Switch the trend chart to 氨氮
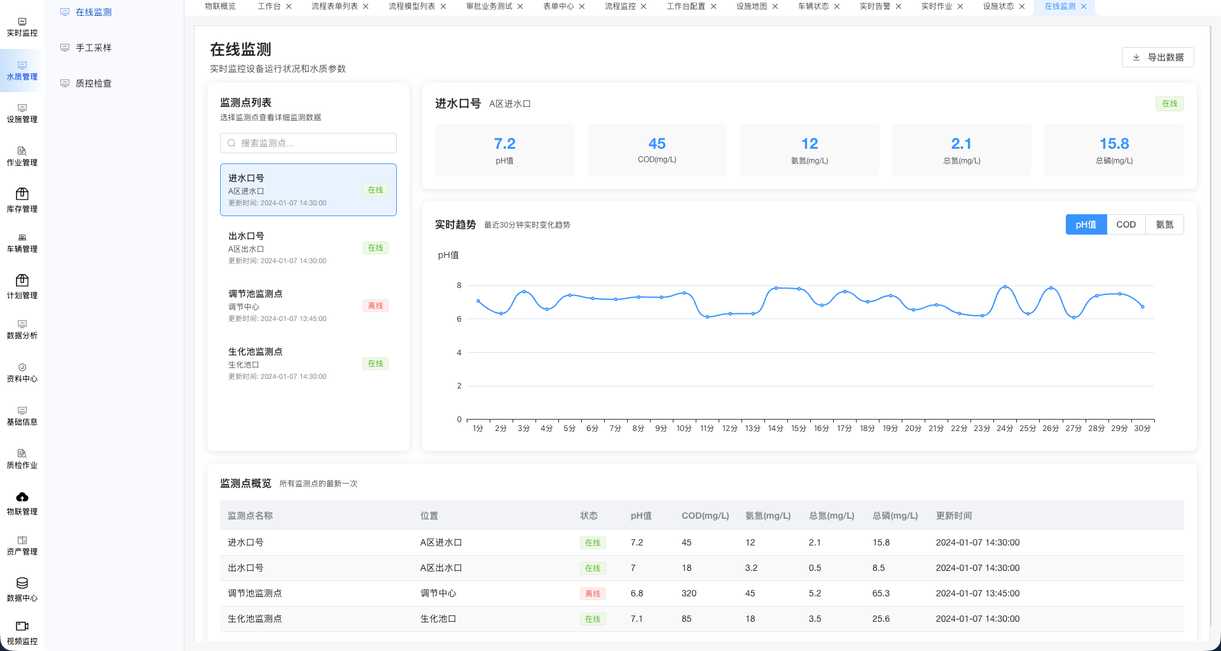Screen dimensions: 1221x651 click(x=1164, y=224)
